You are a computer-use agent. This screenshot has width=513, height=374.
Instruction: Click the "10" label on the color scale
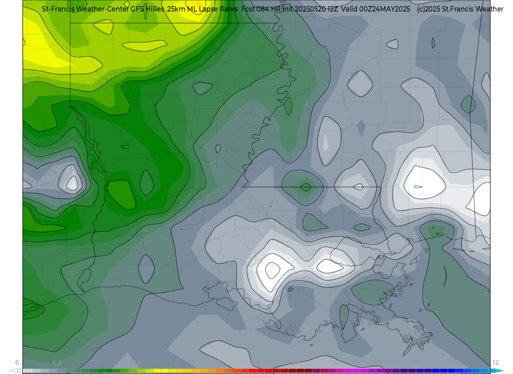point(336,363)
